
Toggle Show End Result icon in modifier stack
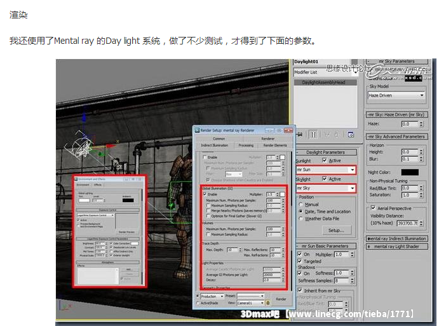pos(313,135)
